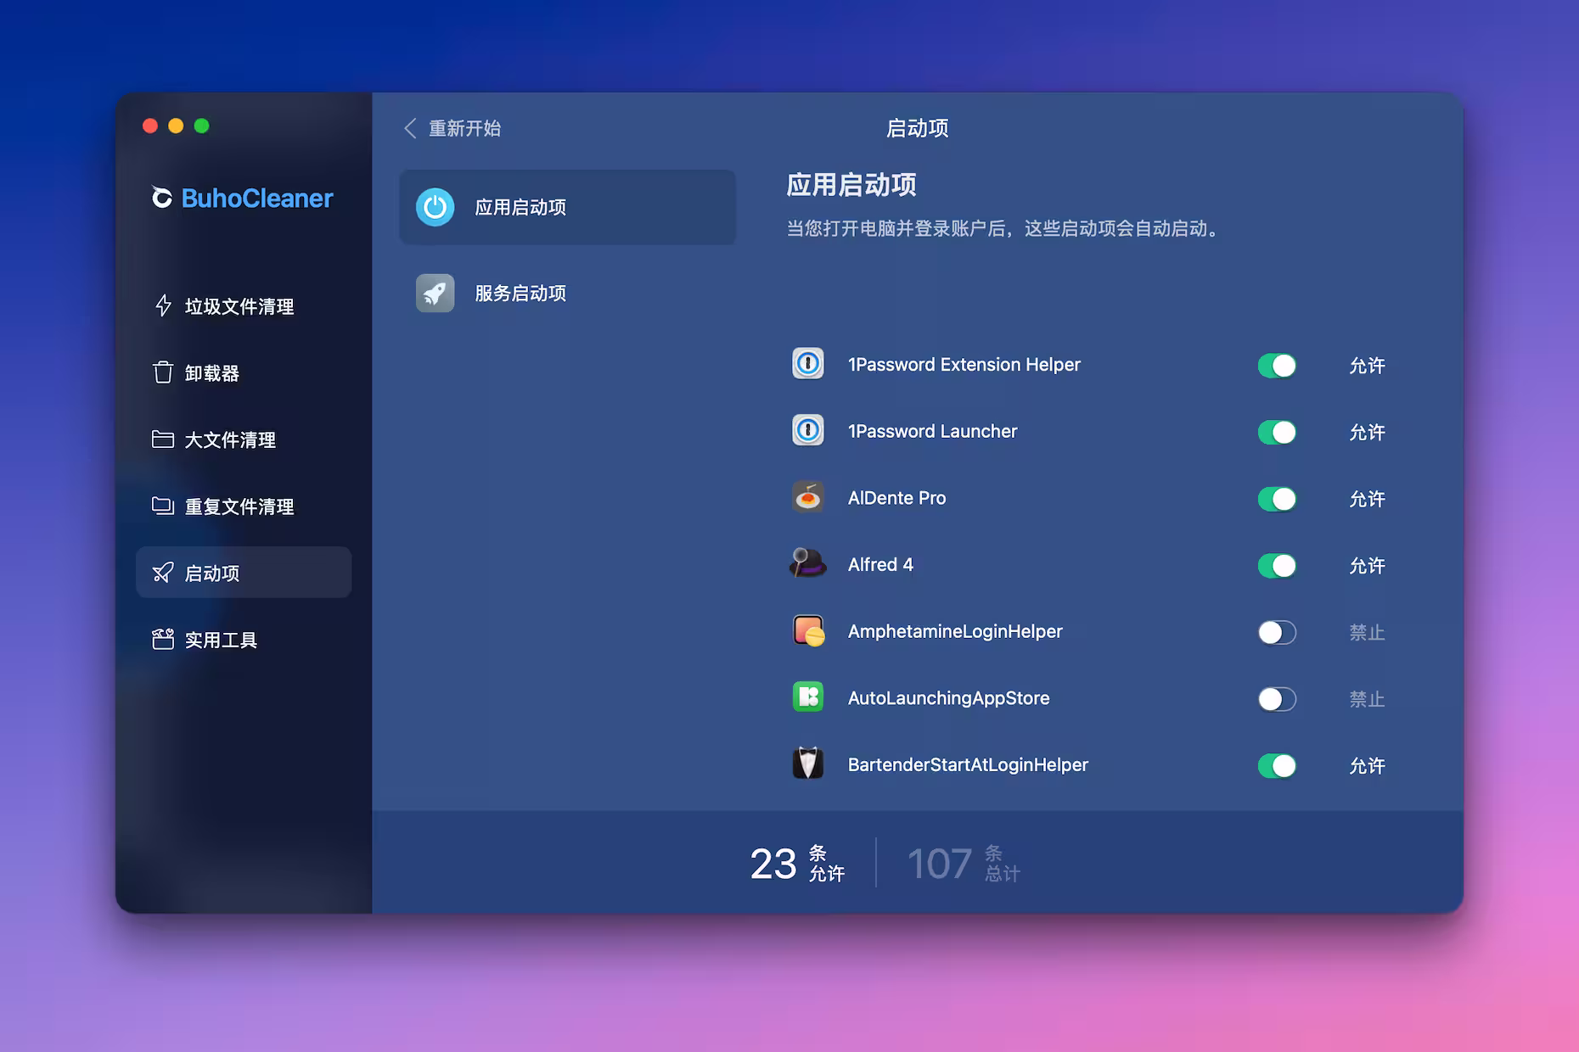Close the BuhoCleaner window with red button
Viewport: 1579px width, 1052px height.
click(150, 126)
